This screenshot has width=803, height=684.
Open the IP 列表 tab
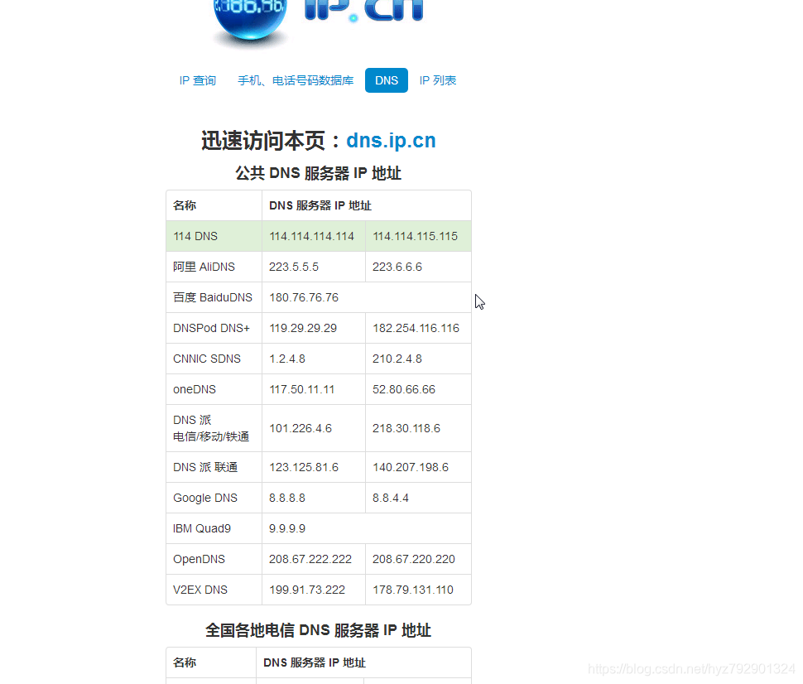pos(437,80)
